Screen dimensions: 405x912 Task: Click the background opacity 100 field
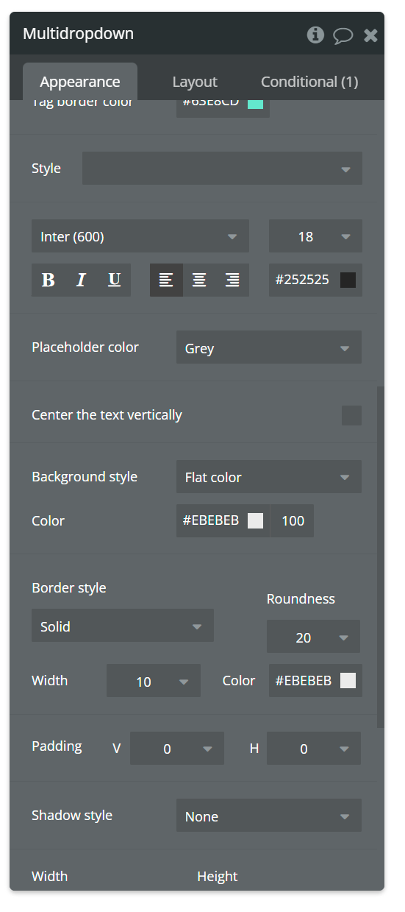(293, 520)
